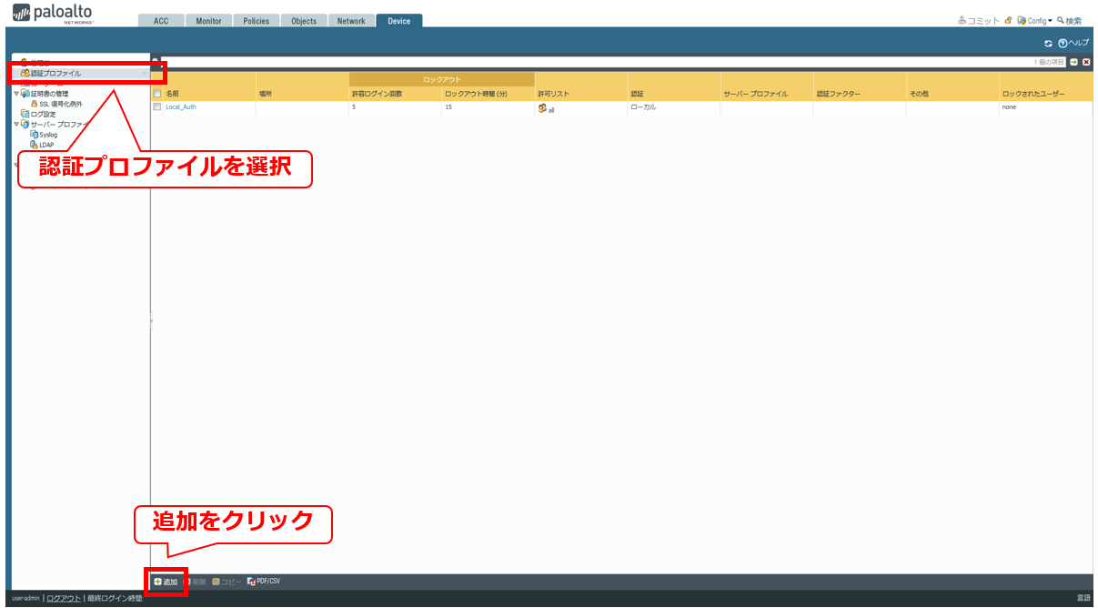Click the 'none' locked users cell
The image size is (1098, 608).
[1009, 107]
